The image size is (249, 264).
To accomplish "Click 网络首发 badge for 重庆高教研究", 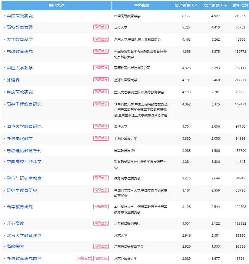I will (101, 92).
